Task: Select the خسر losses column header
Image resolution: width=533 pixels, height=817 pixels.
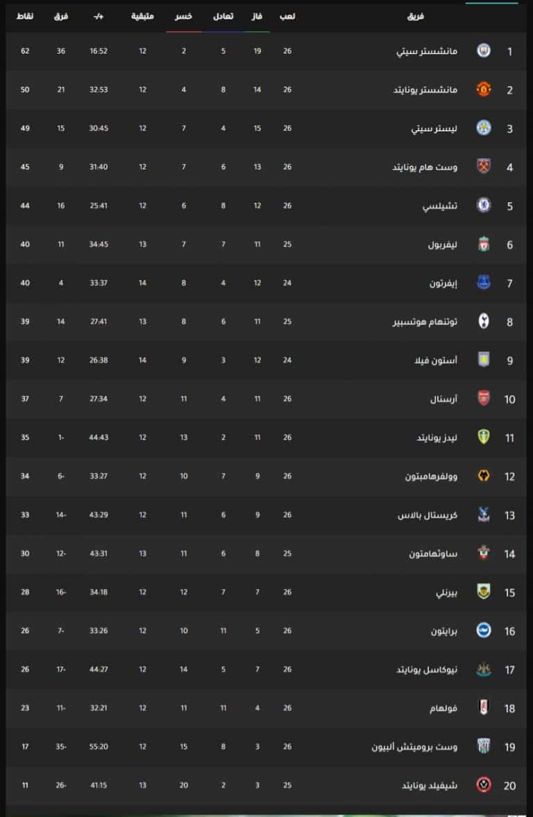Action: 183,16
